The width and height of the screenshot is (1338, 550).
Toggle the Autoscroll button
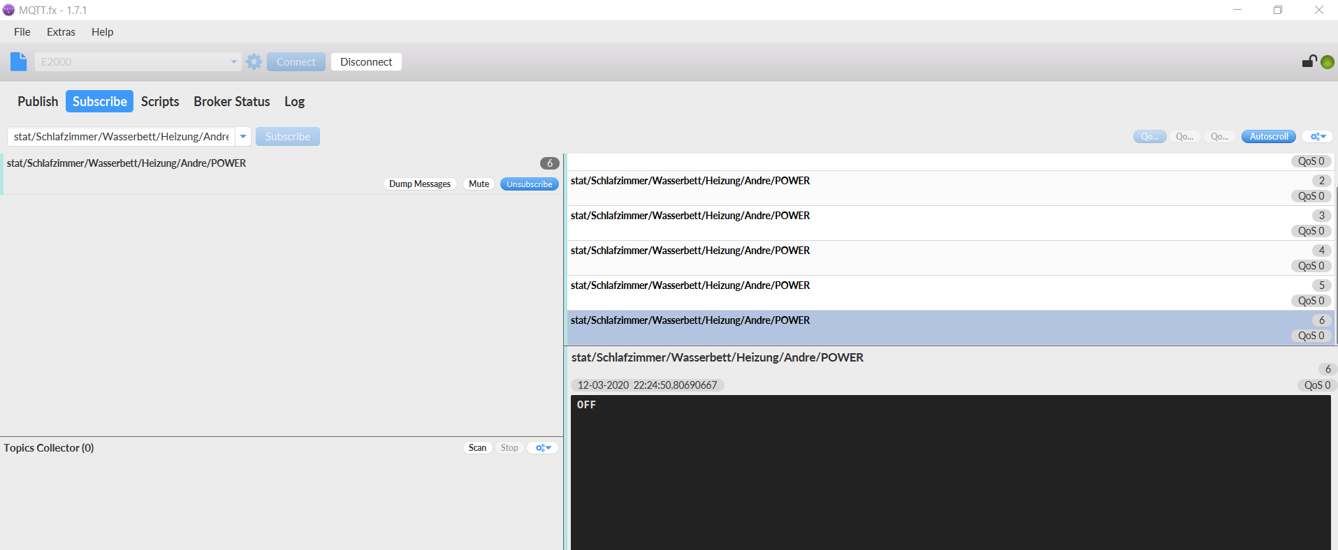coord(1268,137)
